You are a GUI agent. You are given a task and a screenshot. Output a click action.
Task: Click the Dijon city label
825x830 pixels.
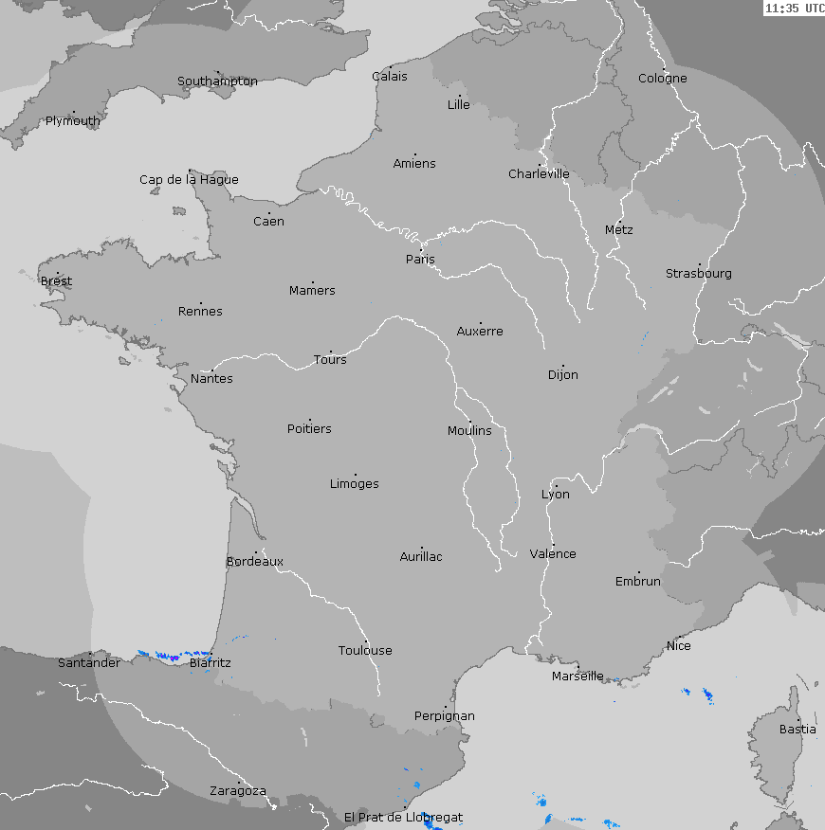point(562,374)
